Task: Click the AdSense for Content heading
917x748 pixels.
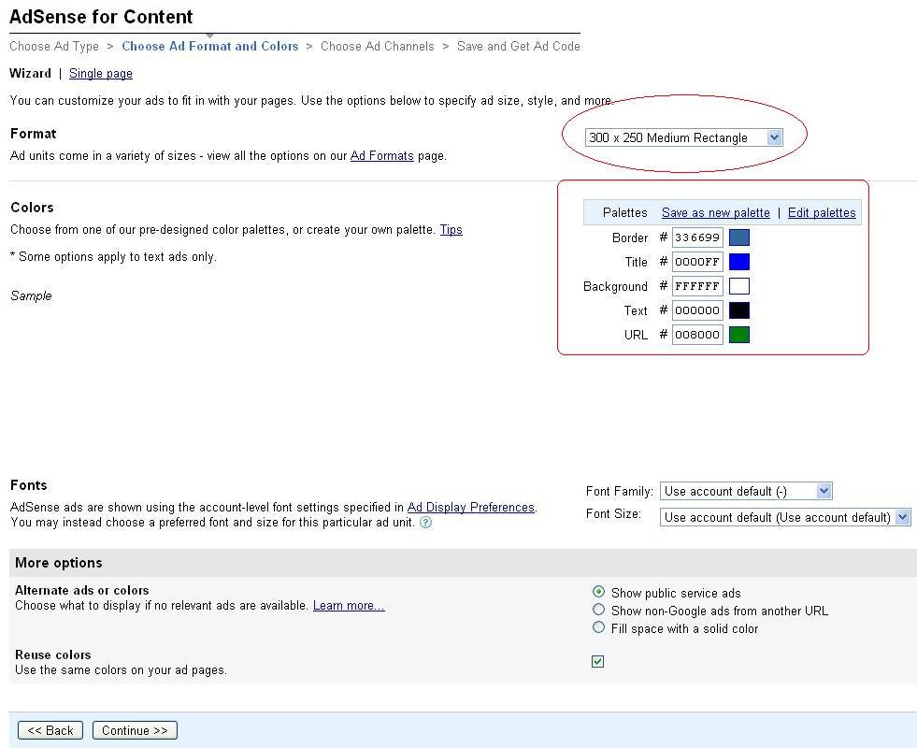Action: [x=101, y=17]
